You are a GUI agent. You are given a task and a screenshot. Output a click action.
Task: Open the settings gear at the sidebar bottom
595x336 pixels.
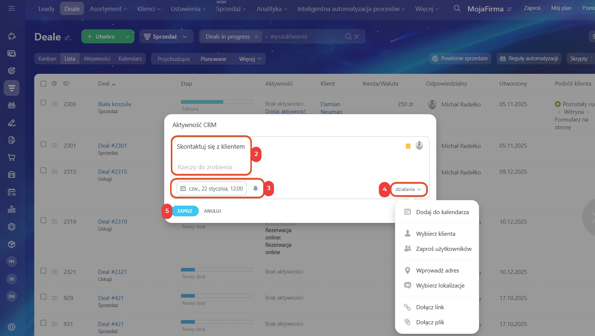click(x=12, y=327)
